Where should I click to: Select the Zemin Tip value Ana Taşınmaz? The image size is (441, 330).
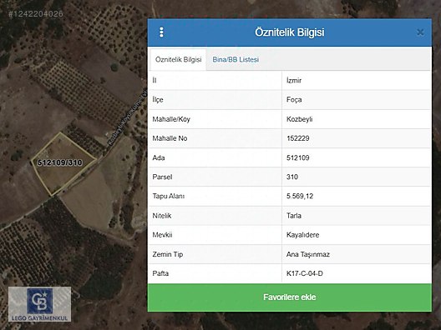point(308,254)
